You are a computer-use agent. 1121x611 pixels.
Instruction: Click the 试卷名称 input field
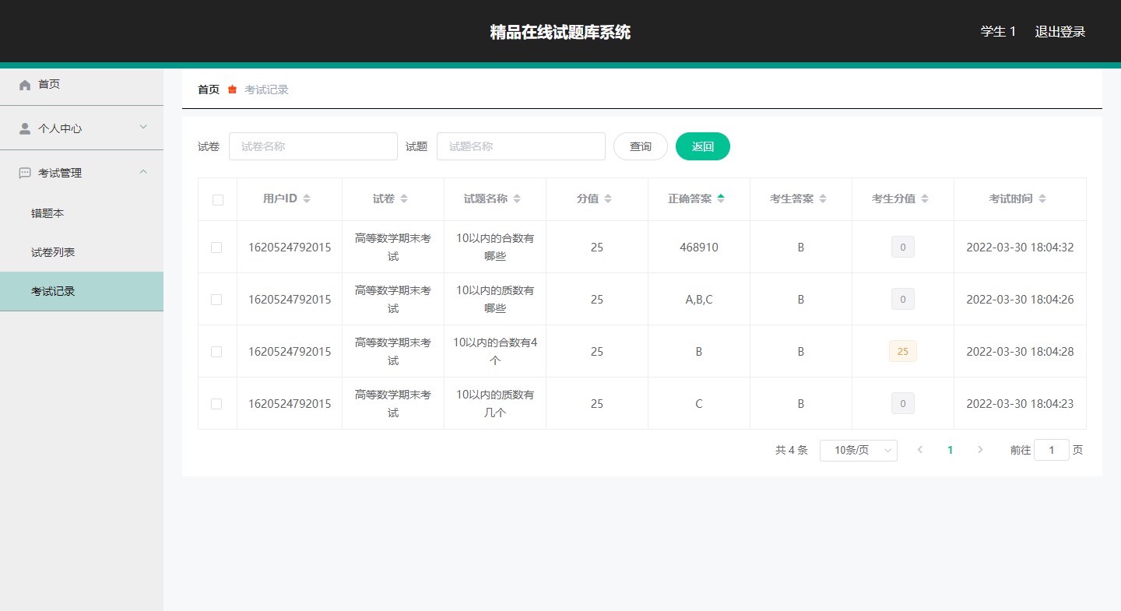(x=313, y=146)
